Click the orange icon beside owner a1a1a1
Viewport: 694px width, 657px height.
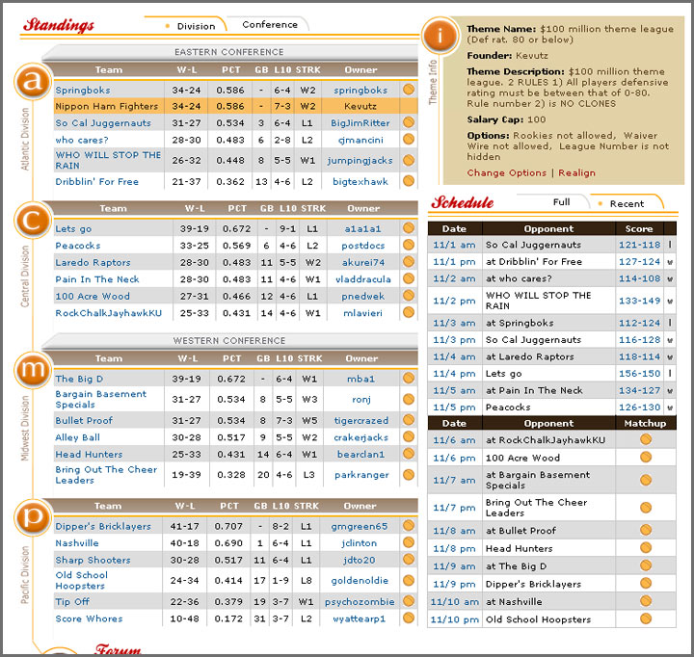click(409, 229)
